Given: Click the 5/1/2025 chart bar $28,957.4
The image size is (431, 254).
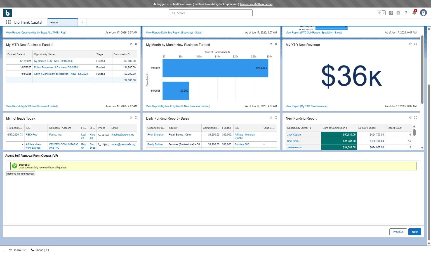Looking at the screenshot, I should tap(215, 68).
